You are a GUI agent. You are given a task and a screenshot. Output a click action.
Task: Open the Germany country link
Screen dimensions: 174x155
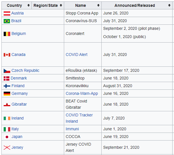pyautogui.click(x=20, y=93)
